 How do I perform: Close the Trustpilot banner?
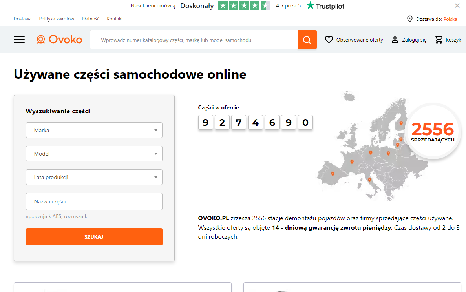pyautogui.click(x=457, y=5)
